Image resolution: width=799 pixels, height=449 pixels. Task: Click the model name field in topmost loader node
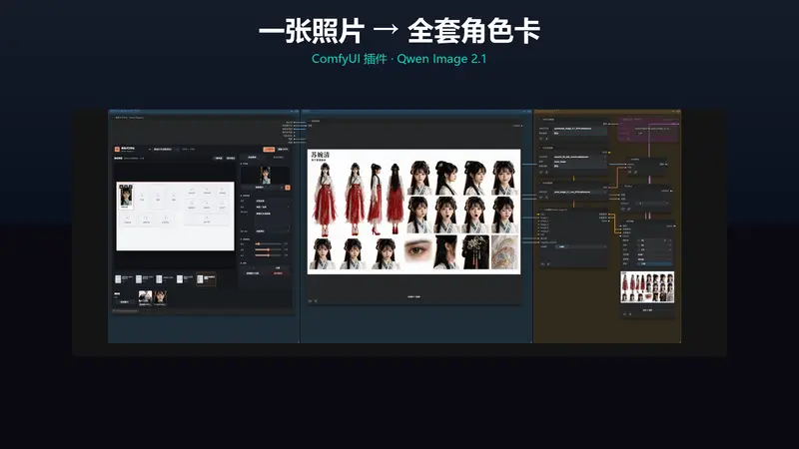pos(580,129)
